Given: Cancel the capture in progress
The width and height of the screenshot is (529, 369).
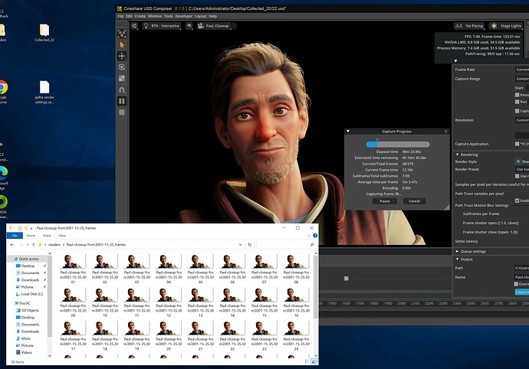Looking at the screenshot, I should pyautogui.click(x=413, y=201).
